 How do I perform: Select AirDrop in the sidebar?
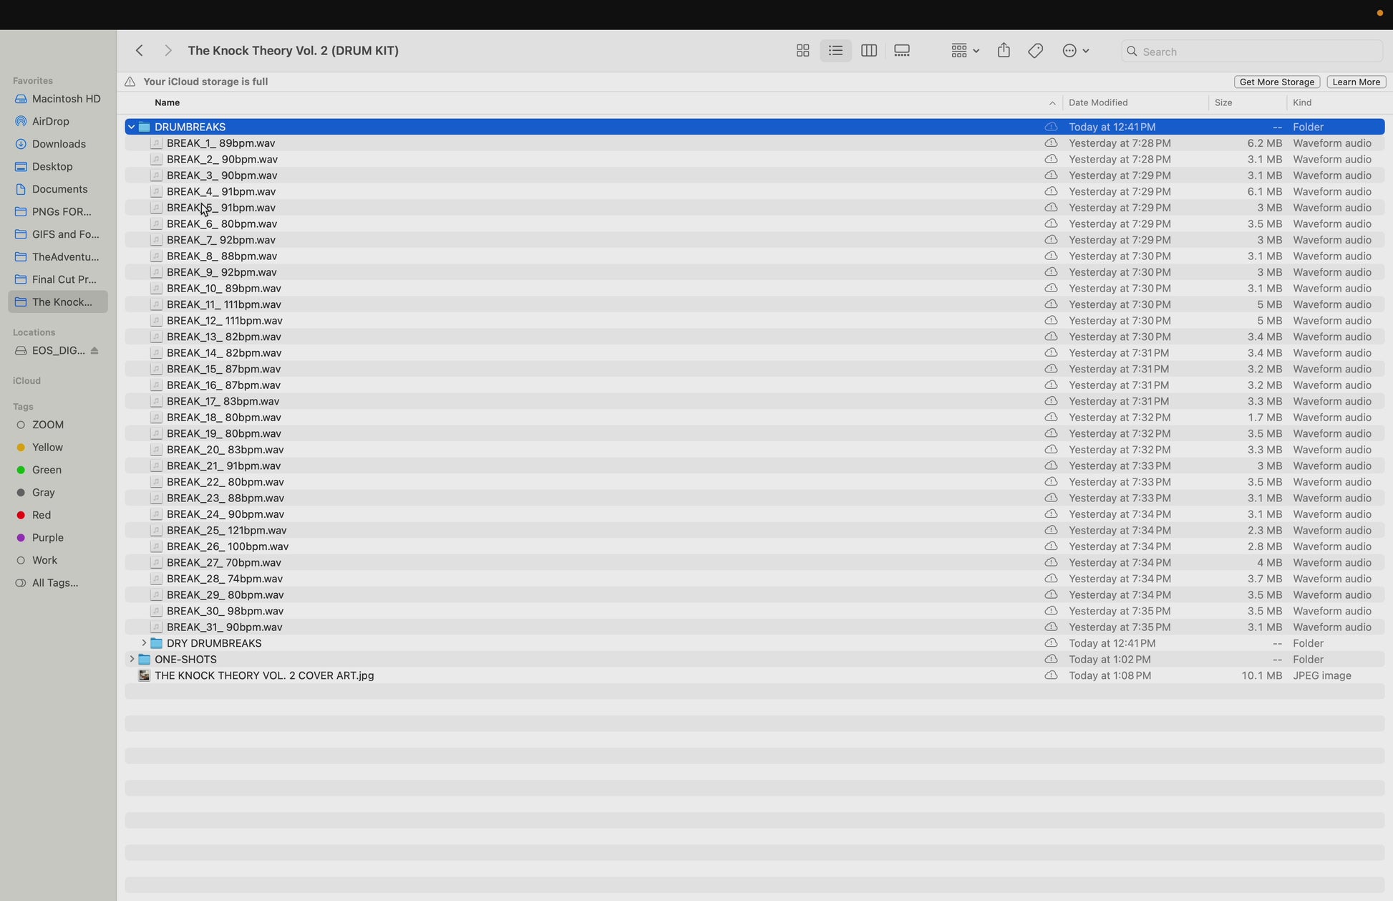(50, 122)
